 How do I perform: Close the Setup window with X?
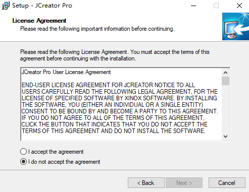click(x=239, y=6)
